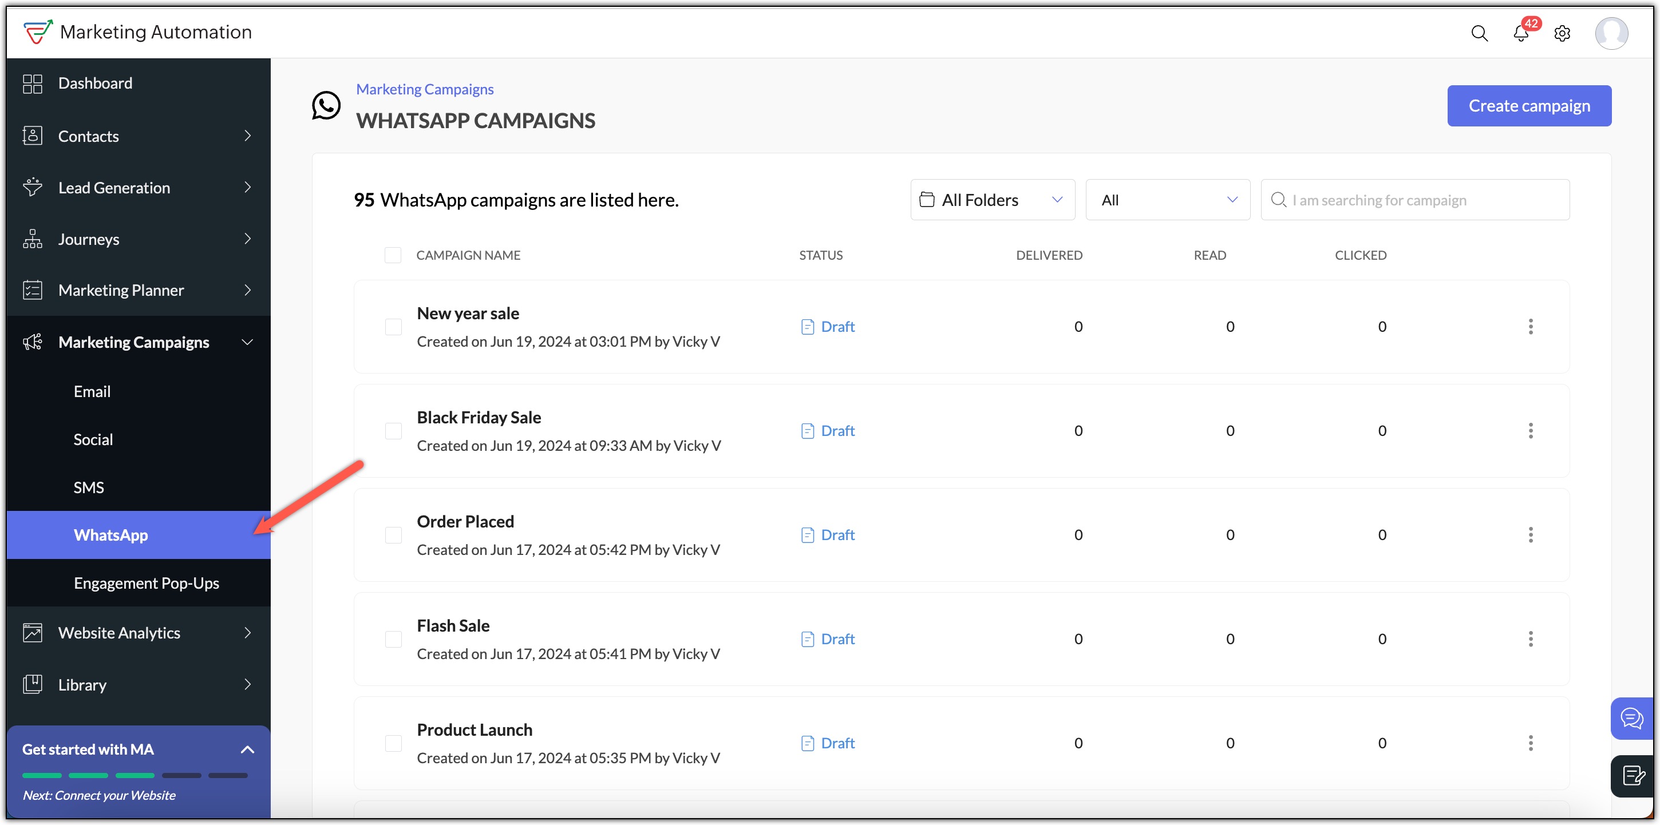Open three-dot menu for New year sale
1660x825 pixels.
1531,327
